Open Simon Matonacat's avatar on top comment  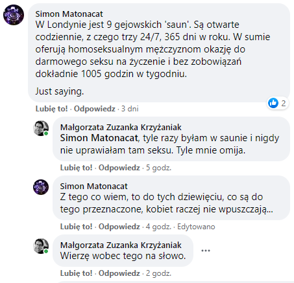(14, 15)
